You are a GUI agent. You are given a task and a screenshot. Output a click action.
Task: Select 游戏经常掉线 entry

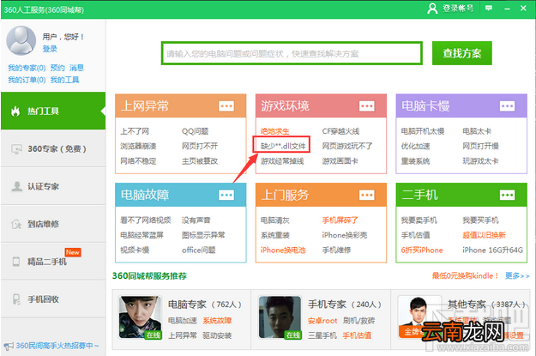point(282,161)
